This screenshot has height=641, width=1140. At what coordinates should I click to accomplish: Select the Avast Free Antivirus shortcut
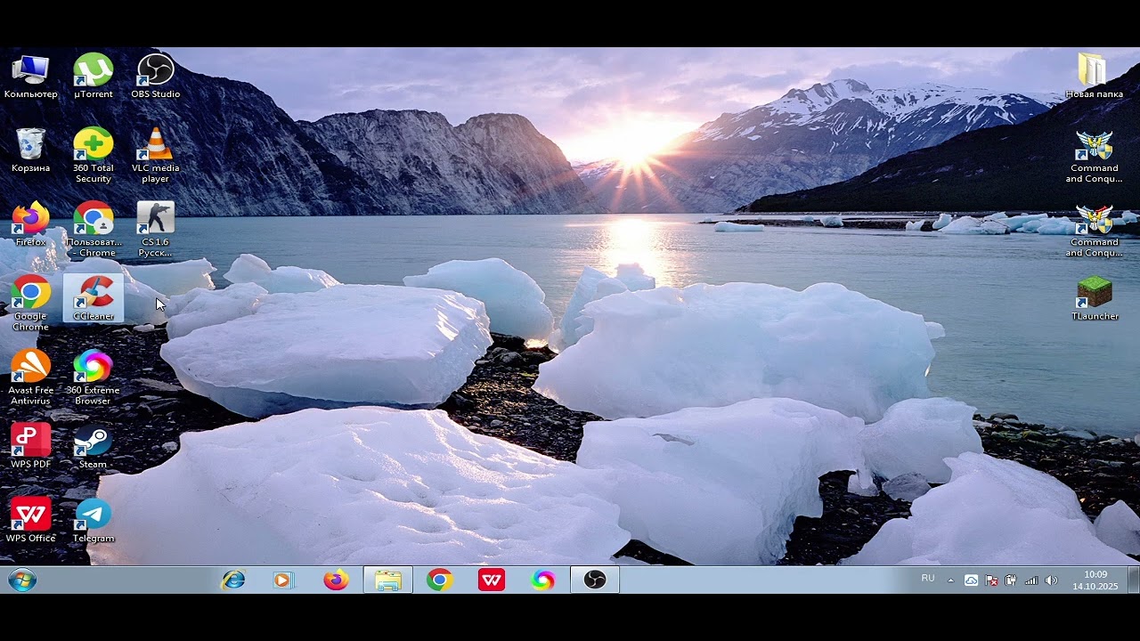pos(30,377)
